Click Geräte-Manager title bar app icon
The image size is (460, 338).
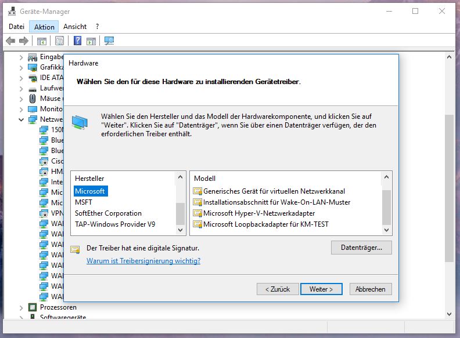pos(12,11)
